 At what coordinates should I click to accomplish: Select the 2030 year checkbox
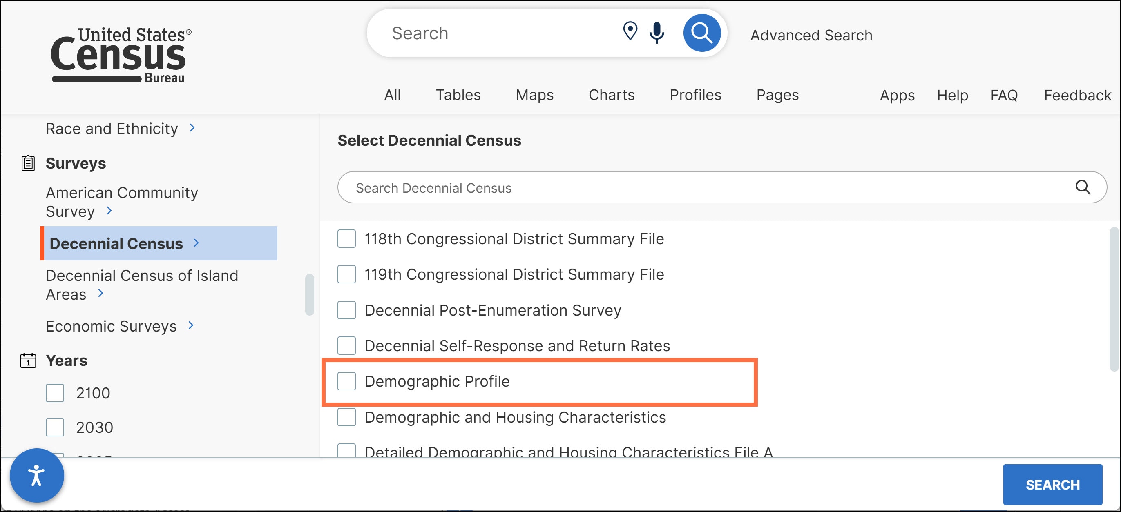pyautogui.click(x=55, y=427)
